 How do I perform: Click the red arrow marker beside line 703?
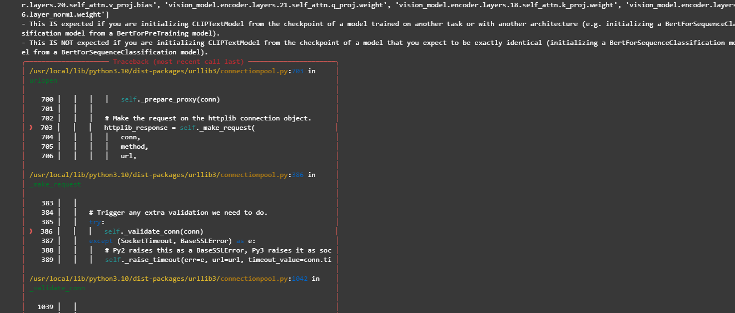pyautogui.click(x=31, y=128)
